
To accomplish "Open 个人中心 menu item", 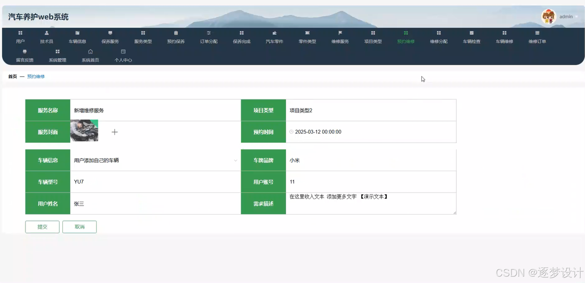I will pos(123,56).
